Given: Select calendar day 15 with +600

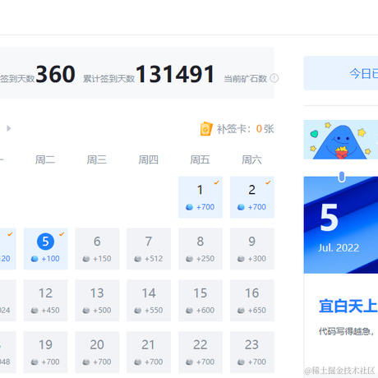Looking at the screenshot, I should coord(201,301).
